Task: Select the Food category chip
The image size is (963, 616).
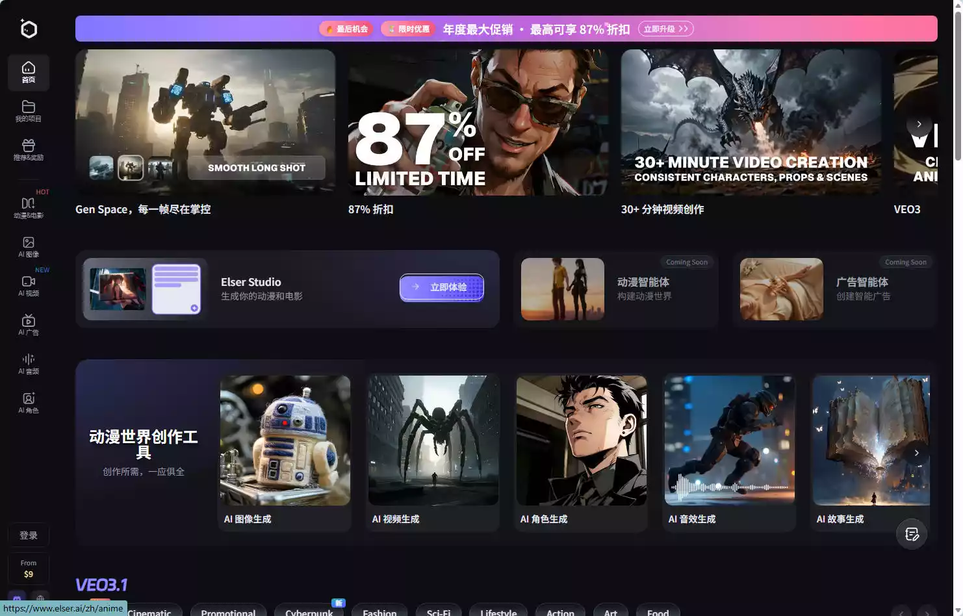Action: pyautogui.click(x=658, y=612)
